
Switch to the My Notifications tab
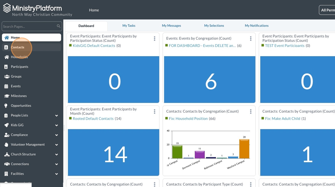coord(257,26)
